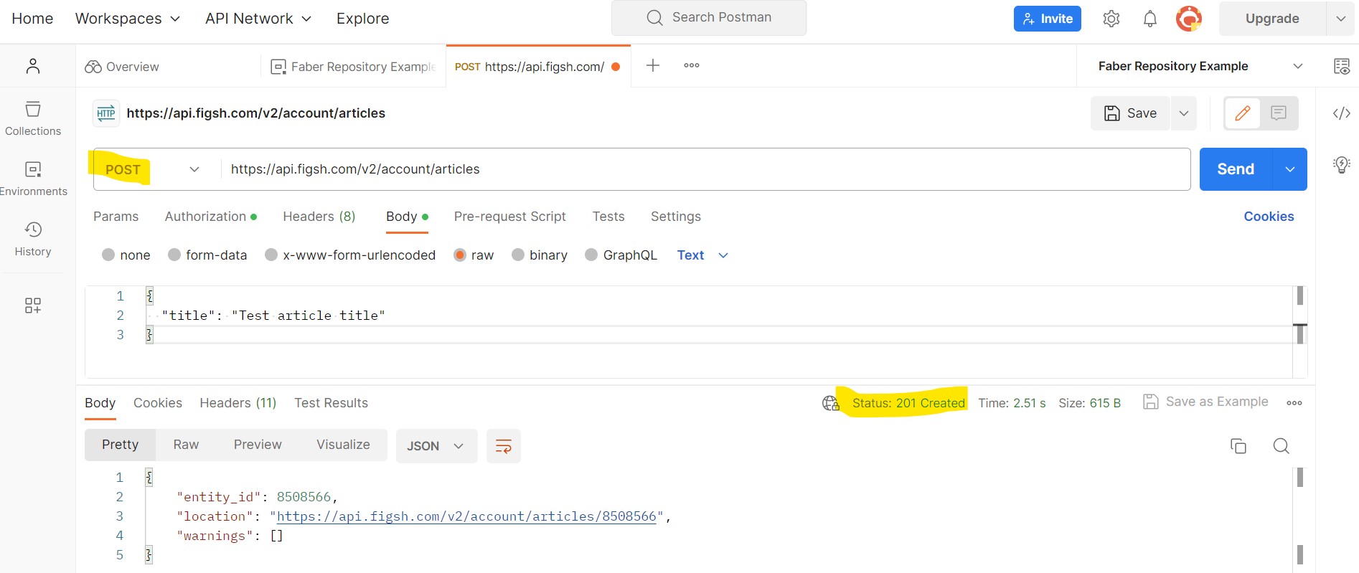
Task: Open Collections in the sidebar
Action: (x=33, y=118)
